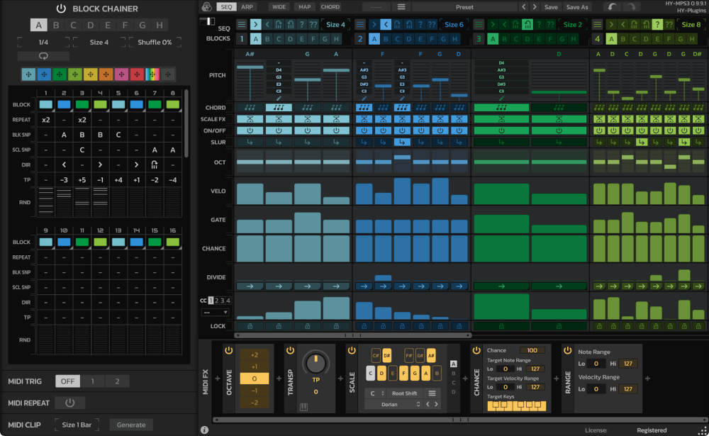Click the play-direction arrow icon in sequencer 1 header

pyautogui.click(x=254, y=23)
